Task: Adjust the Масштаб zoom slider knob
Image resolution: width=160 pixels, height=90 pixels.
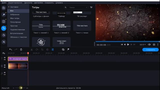Action: (x=21, y=88)
